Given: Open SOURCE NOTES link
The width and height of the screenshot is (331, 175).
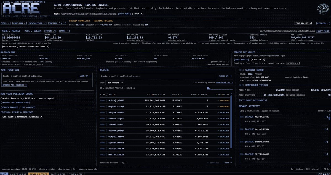Looking at the screenshot, I should point(220,62).
